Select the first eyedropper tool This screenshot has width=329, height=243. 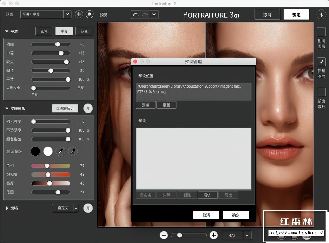click(60, 152)
